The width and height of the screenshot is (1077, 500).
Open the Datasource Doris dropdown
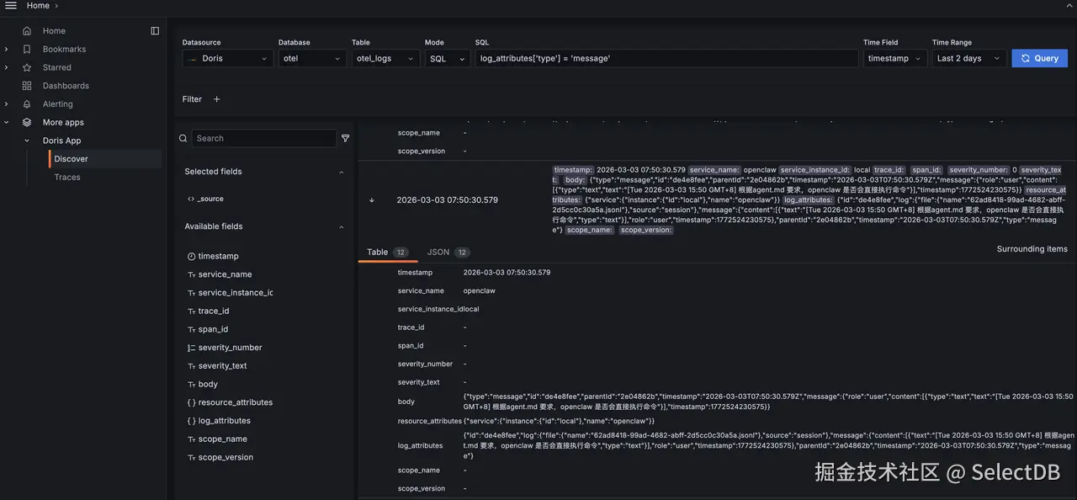(228, 58)
